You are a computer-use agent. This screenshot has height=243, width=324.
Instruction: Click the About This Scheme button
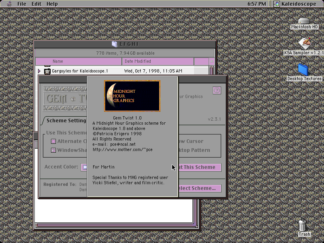(200, 167)
